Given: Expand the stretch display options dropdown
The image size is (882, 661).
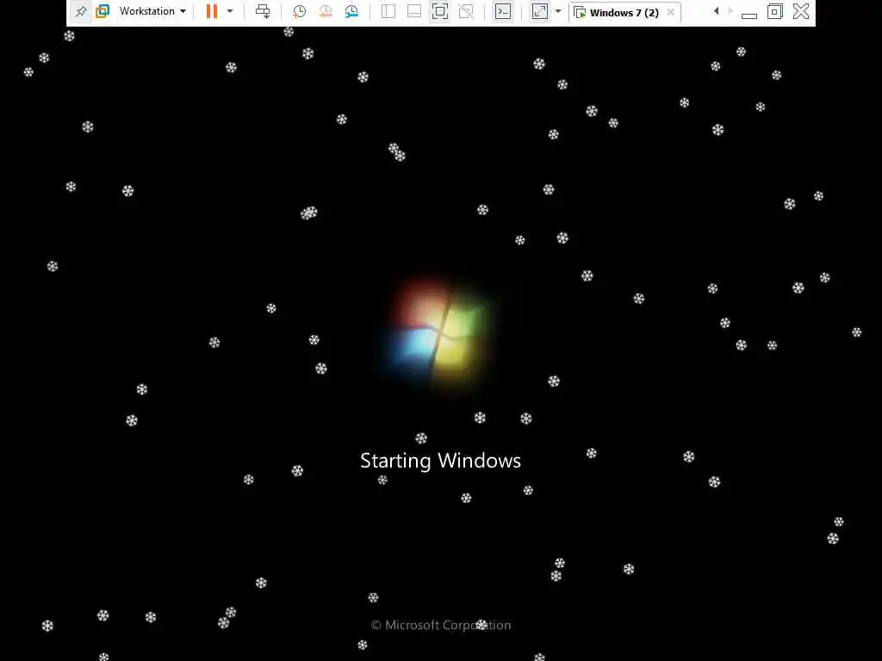Looking at the screenshot, I should click(x=558, y=11).
